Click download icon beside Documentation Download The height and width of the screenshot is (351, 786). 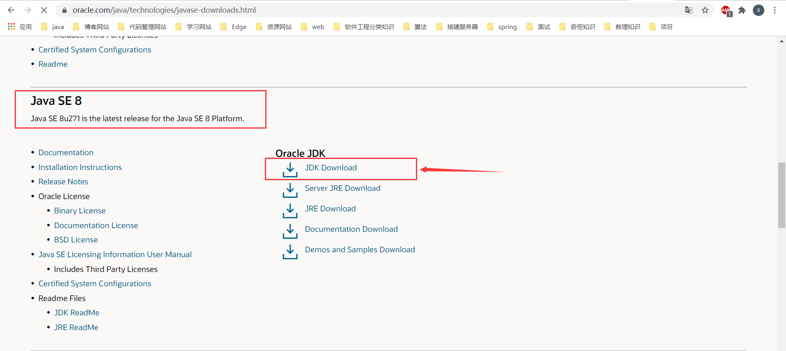(x=290, y=231)
